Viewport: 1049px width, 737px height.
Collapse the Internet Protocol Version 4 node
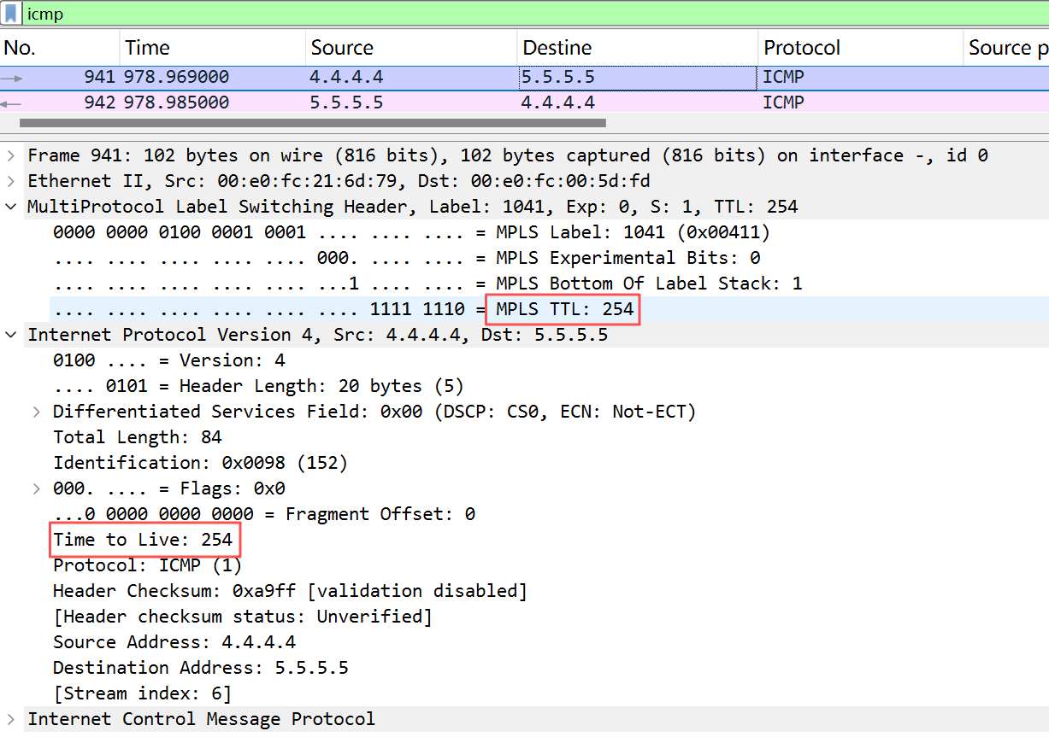tap(10, 335)
